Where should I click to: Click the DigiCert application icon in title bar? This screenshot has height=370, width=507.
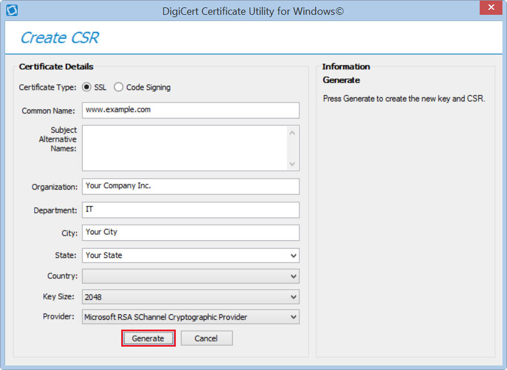pos(11,10)
